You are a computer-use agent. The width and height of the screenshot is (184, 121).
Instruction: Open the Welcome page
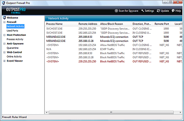click(12, 18)
